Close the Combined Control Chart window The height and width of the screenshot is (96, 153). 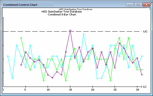pyautogui.click(x=146, y=5)
